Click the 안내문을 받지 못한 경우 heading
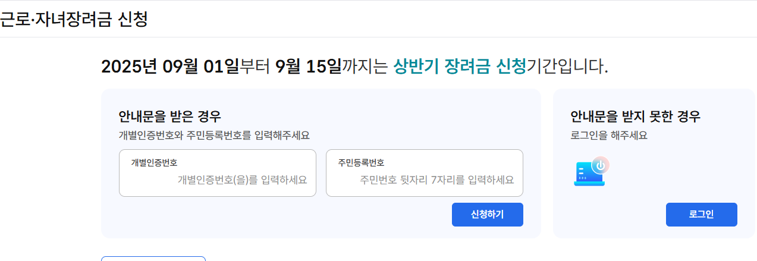 [x=635, y=116]
